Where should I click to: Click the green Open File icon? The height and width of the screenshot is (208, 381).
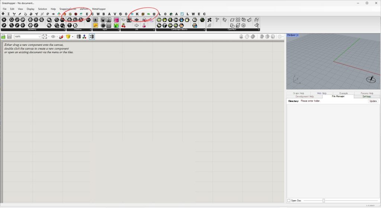click(3, 36)
